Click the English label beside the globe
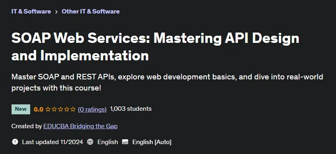 108,142
